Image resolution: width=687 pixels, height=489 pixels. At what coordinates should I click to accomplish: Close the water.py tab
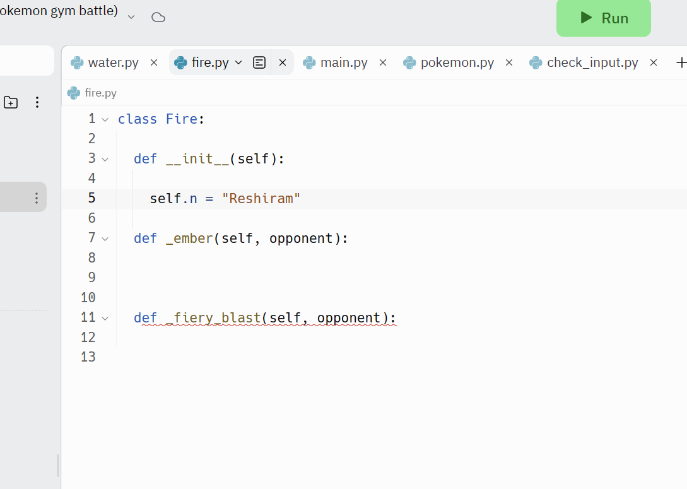tap(154, 62)
